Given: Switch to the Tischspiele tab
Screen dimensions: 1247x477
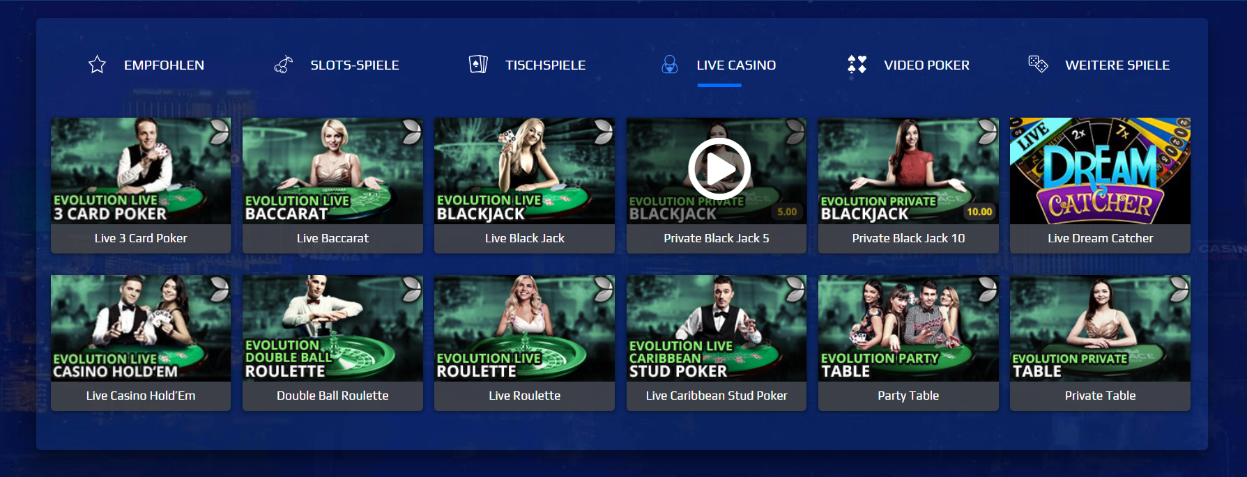Looking at the screenshot, I should (527, 65).
